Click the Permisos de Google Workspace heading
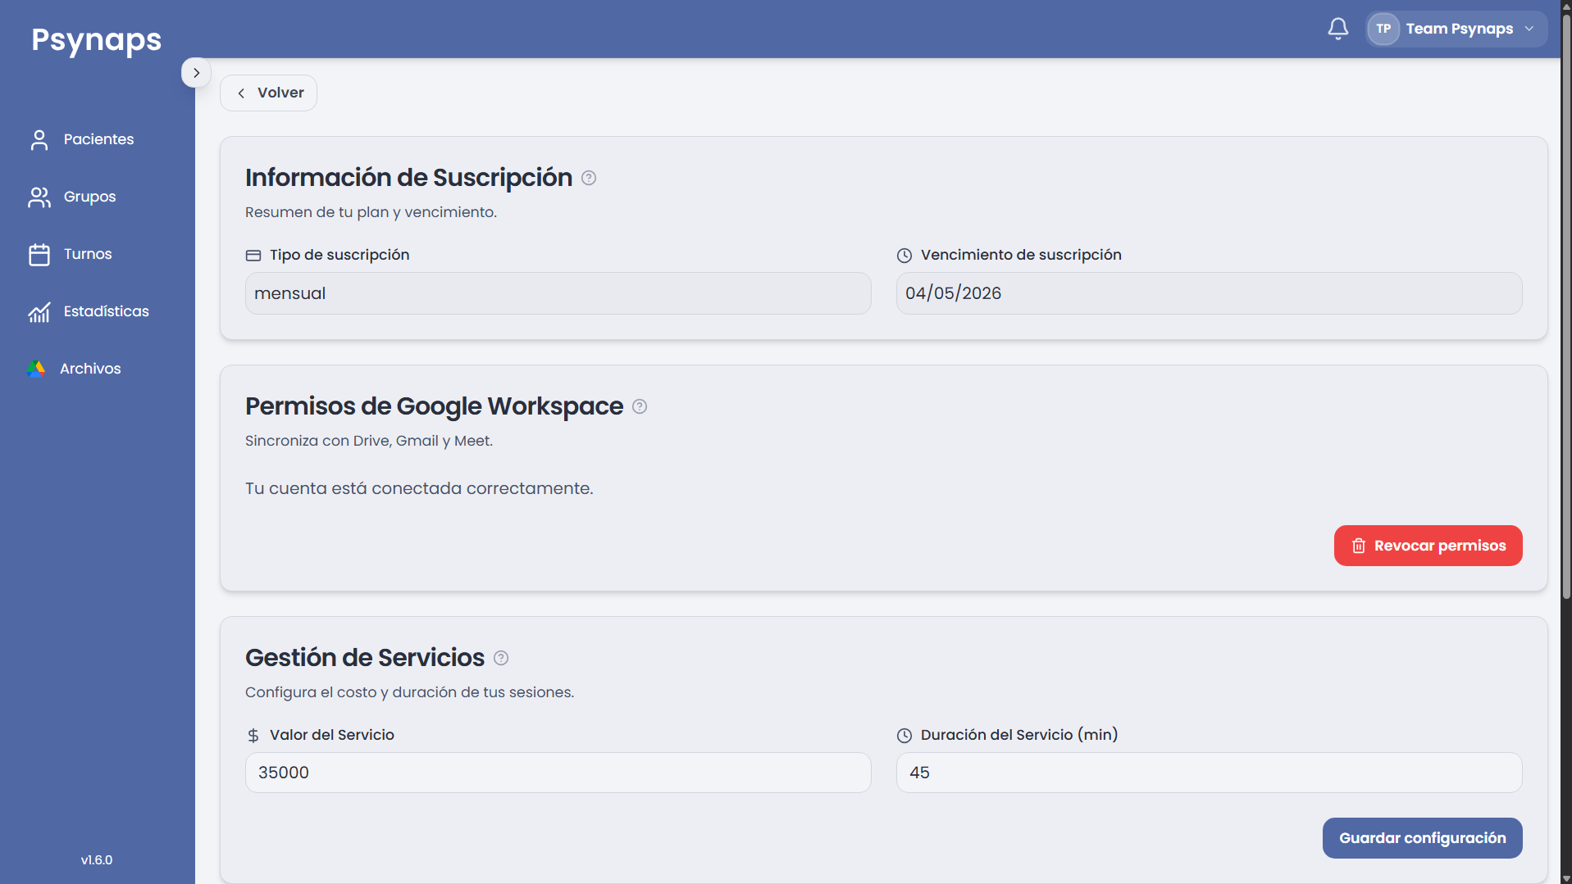The height and width of the screenshot is (884, 1572). [x=434, y=406]
